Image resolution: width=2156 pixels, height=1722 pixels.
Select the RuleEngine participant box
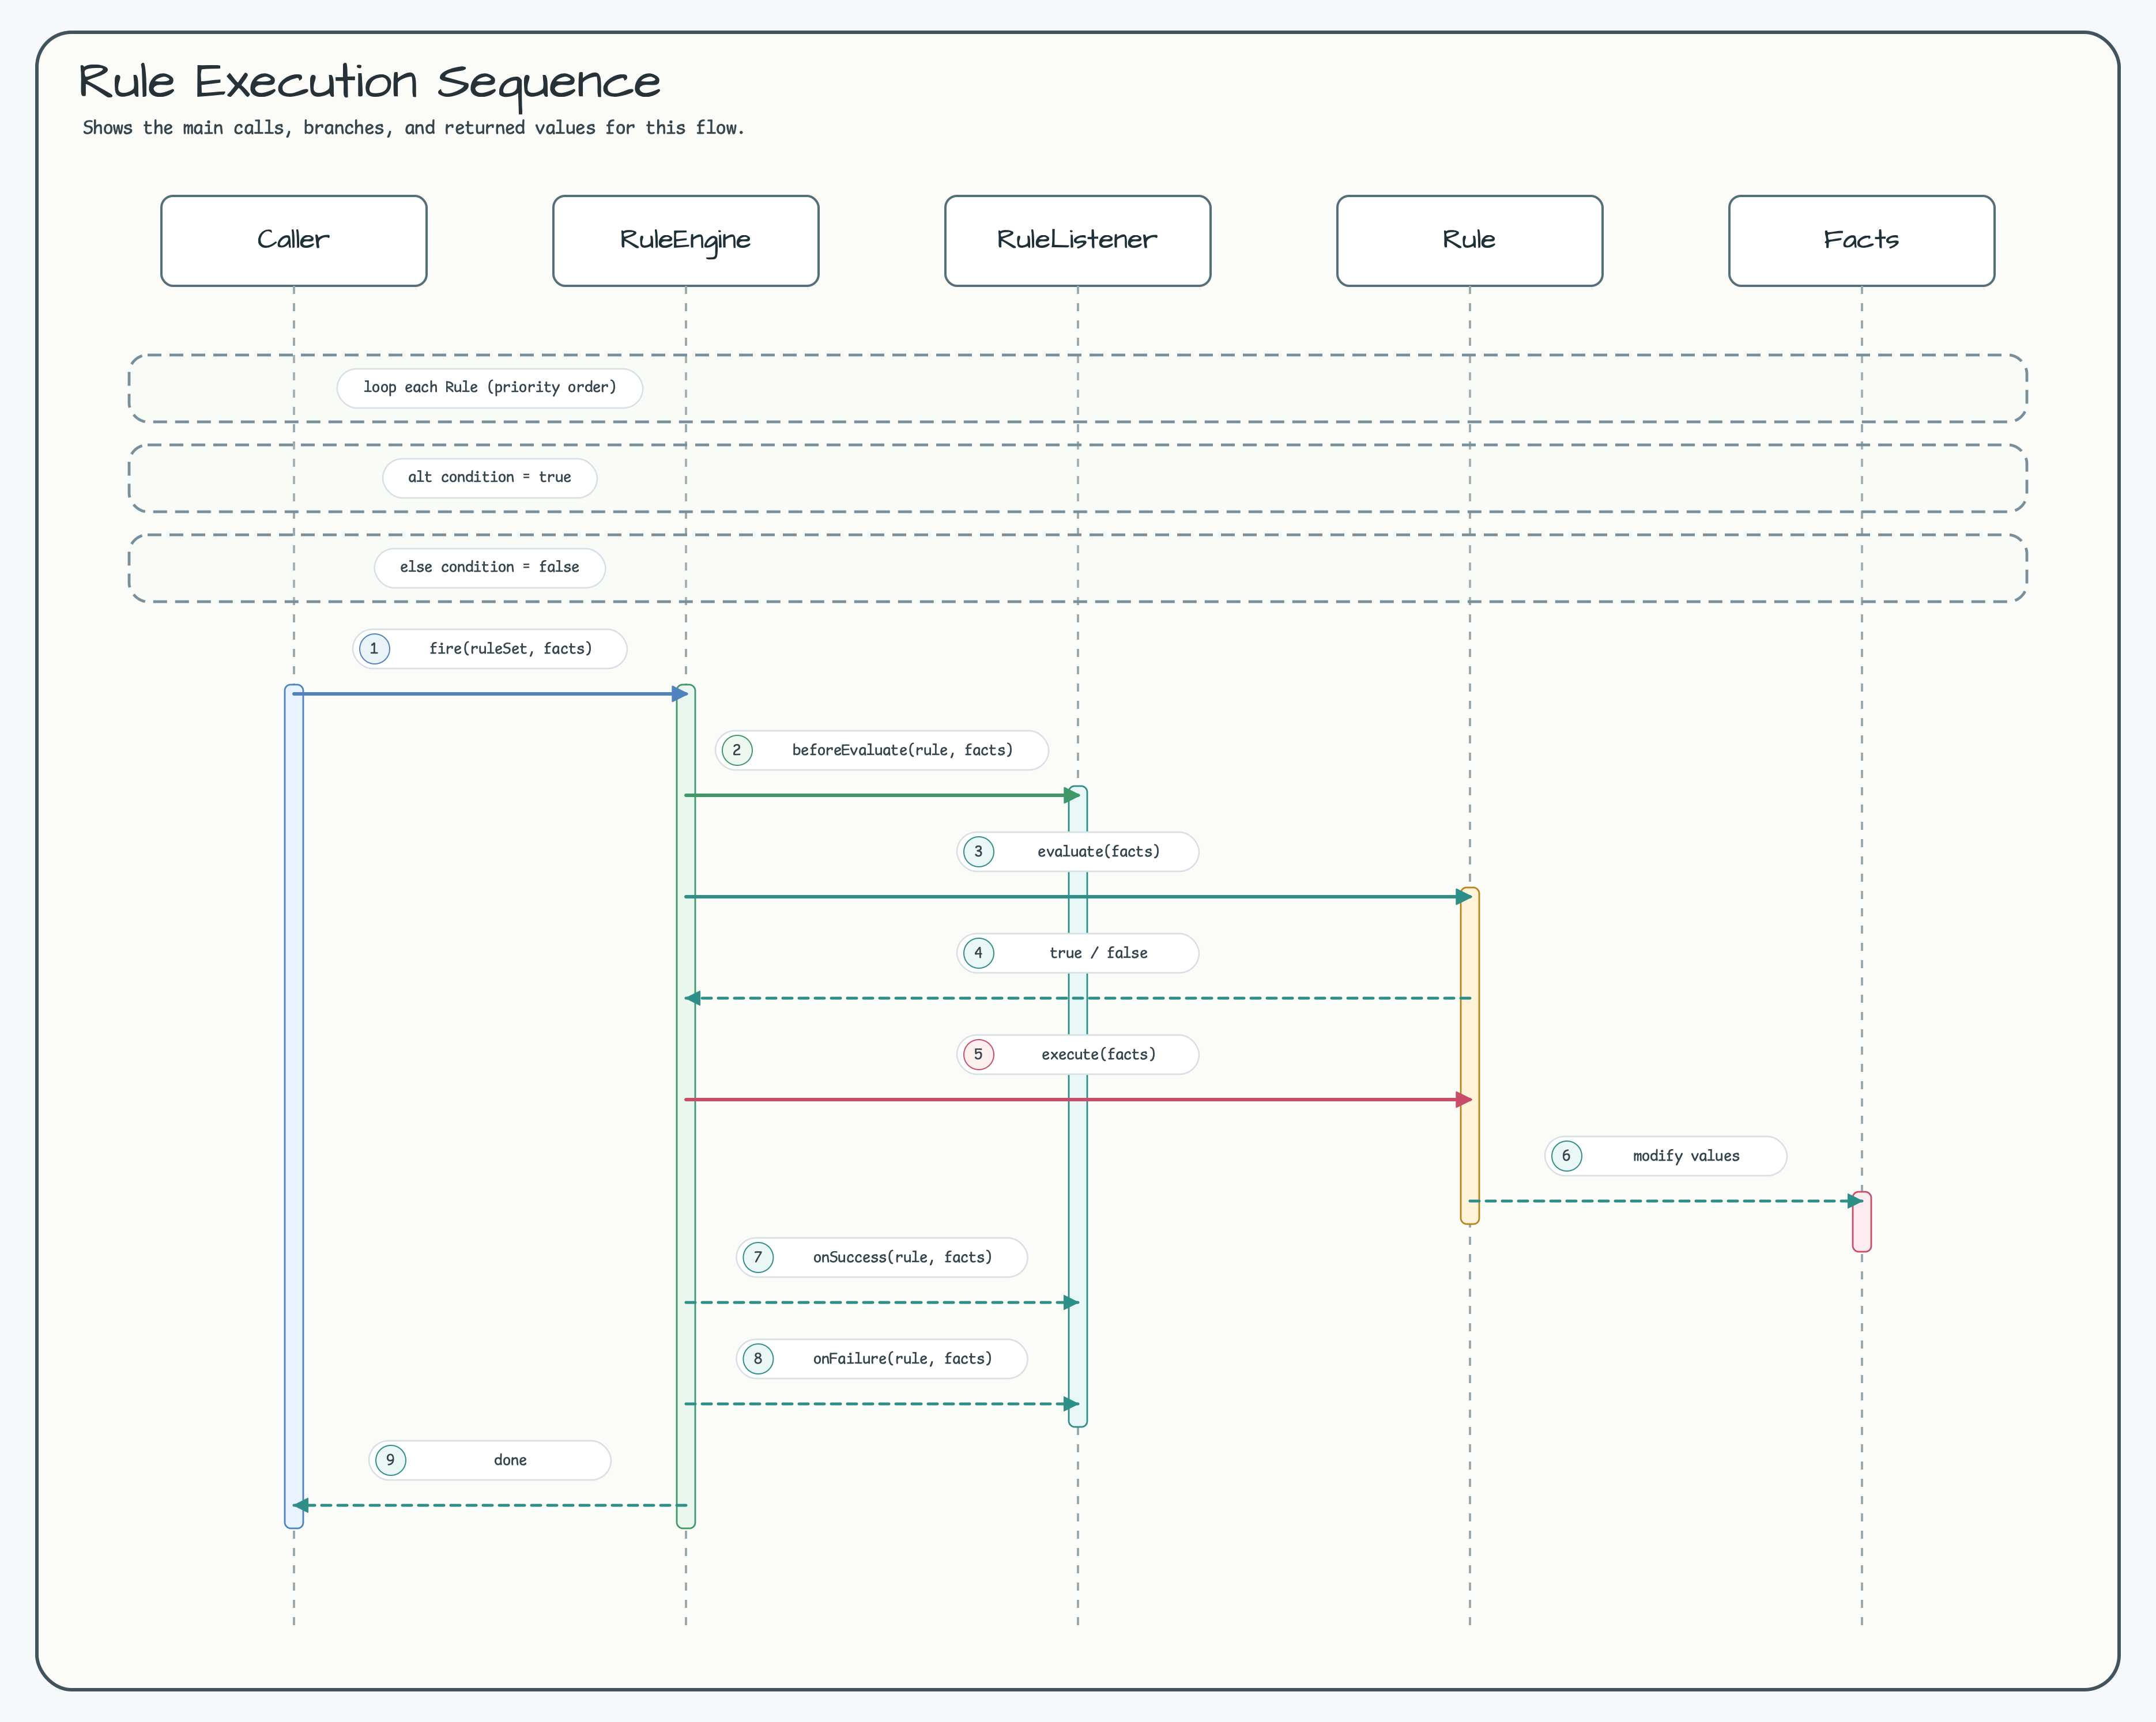[685, 241]
